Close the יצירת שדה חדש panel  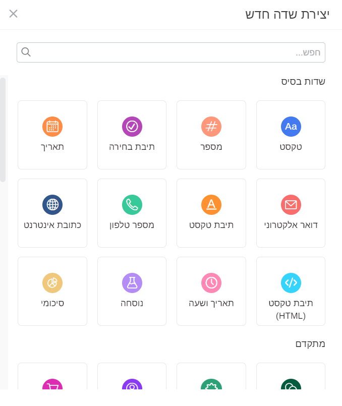click(x=14, y=14)
